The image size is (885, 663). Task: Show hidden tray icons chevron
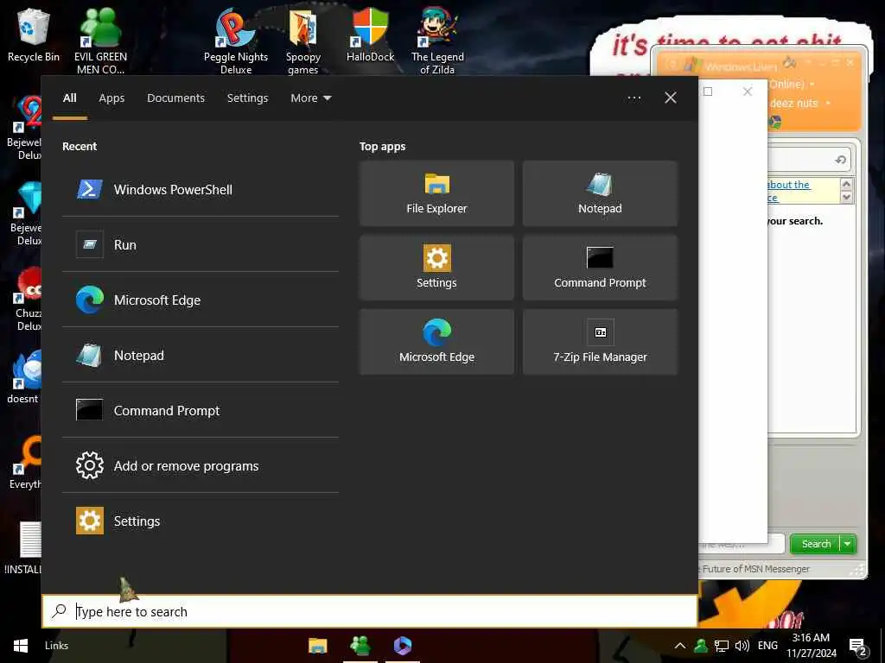point(680,646)
